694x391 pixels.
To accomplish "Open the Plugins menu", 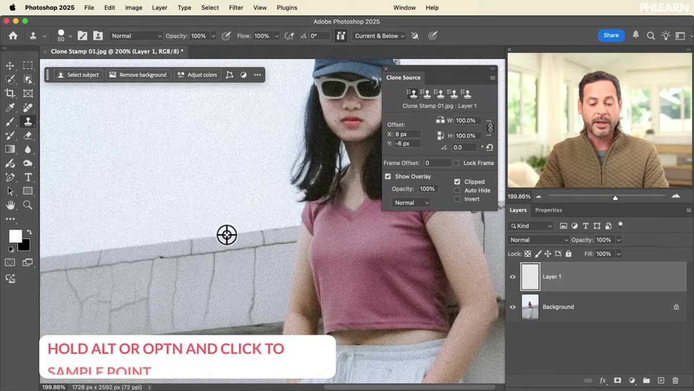I will point(287,8).
